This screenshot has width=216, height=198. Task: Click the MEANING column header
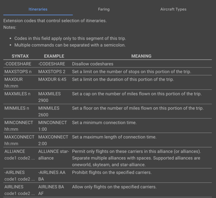click(x=141, y=56)
